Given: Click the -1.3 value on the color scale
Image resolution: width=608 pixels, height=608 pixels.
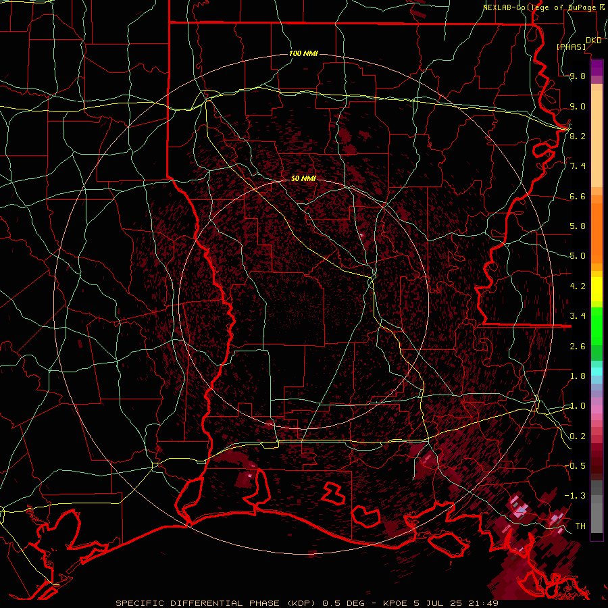Looking at the screenshot, I should 575,496.
